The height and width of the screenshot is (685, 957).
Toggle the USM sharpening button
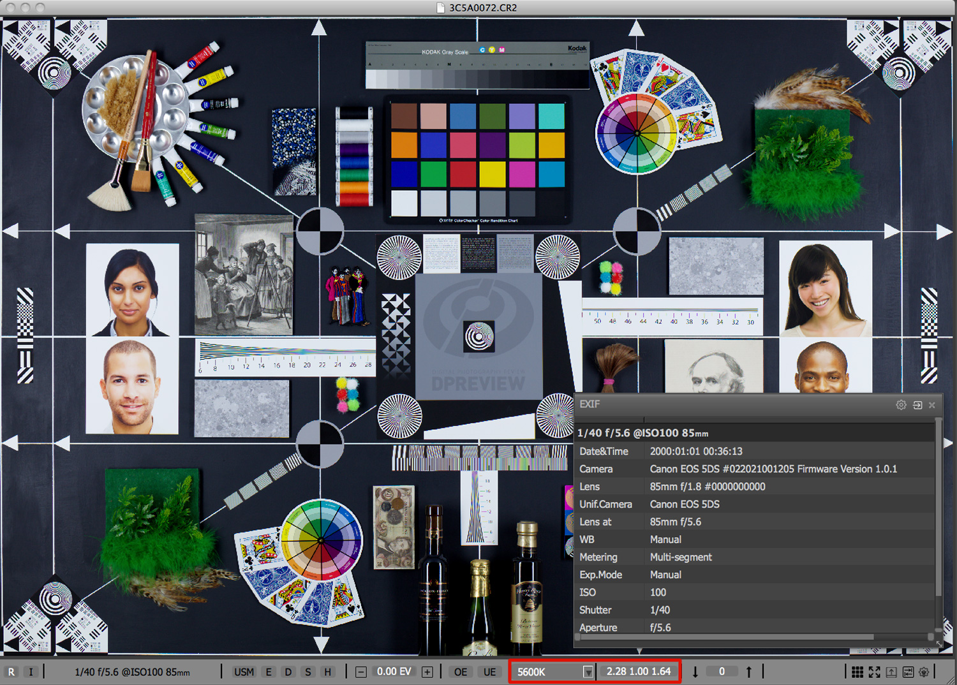point(244,672)
